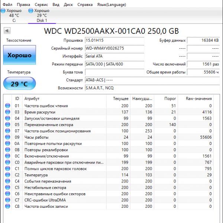Click the Возможности field S.M.A.R.T., NCQ

152,88
